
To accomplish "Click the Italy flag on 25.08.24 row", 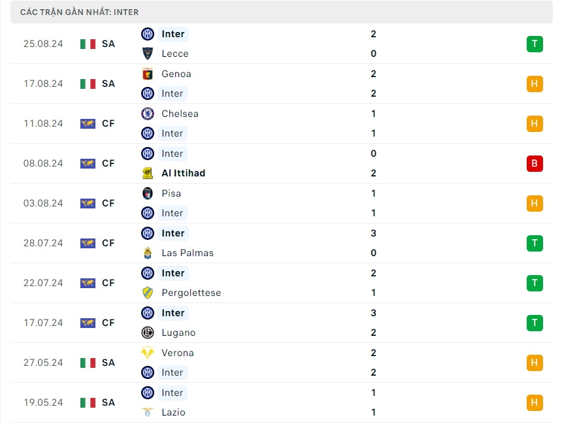I will click(88, 44).
